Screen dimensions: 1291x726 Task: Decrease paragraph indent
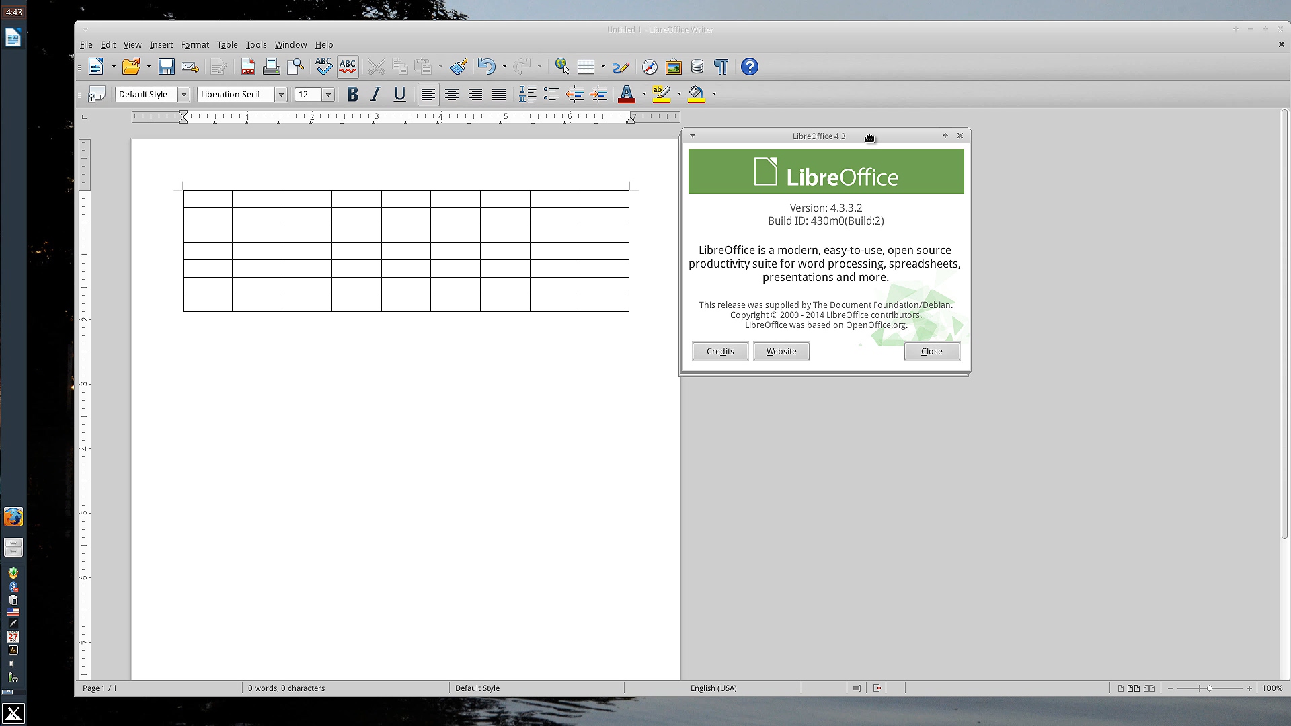click(x=575, y=94)
